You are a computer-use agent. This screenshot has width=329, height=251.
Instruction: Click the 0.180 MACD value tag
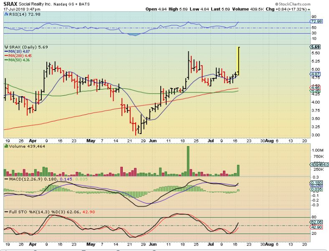click(316, 183)
